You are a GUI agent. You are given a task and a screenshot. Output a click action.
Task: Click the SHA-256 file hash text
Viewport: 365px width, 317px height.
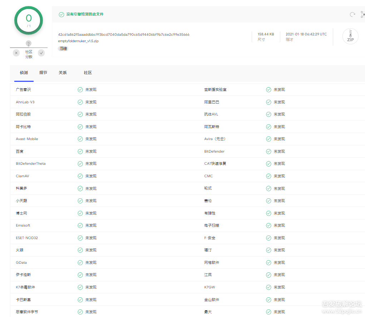pos(124,35)
